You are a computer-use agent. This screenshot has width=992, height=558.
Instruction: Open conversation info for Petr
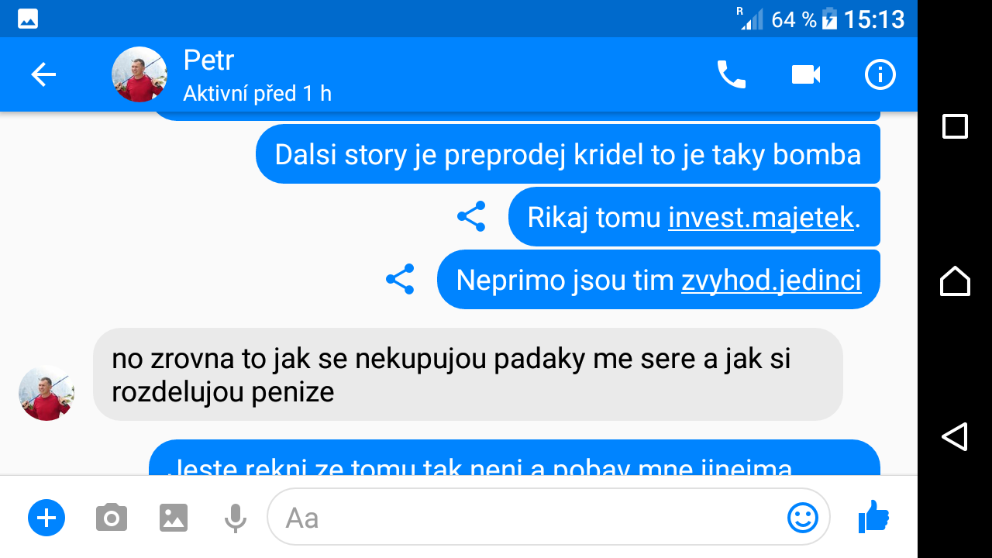(880, 74)
